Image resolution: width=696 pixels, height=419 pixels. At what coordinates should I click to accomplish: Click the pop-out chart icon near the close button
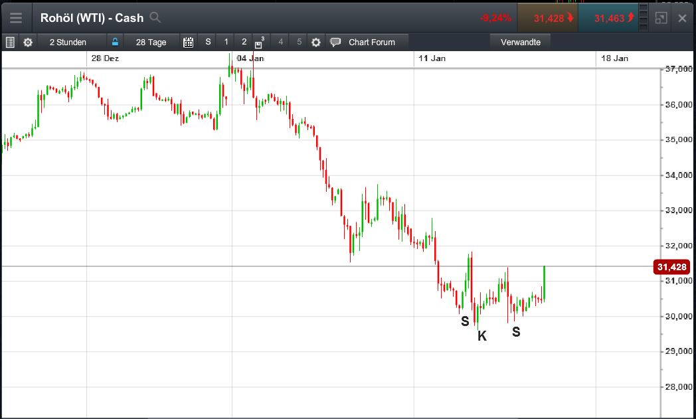(x=661, y=17)
